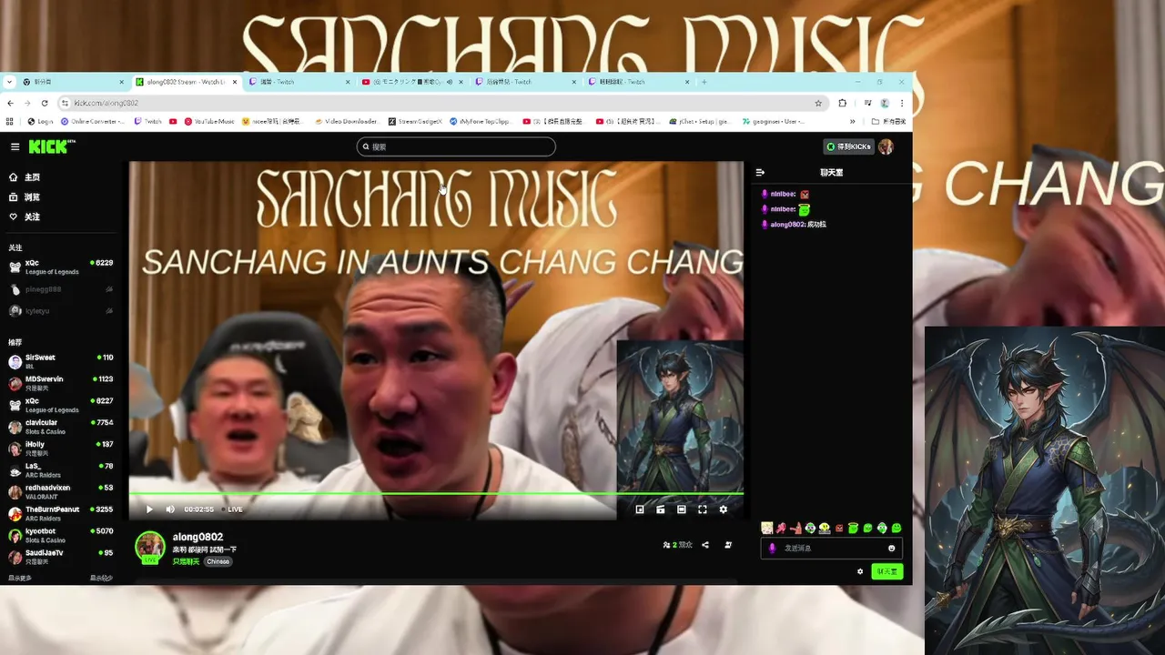Open SaudiJaeTv recommended channel
The image size is (1165, 655).
pos(61,557)
